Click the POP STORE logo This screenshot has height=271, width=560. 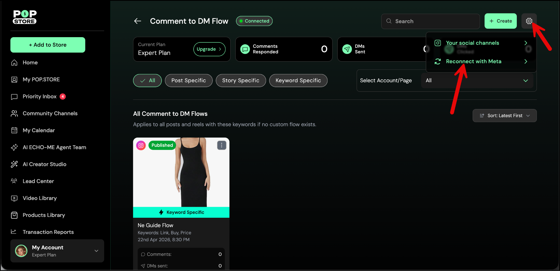(x=25, y=17)
